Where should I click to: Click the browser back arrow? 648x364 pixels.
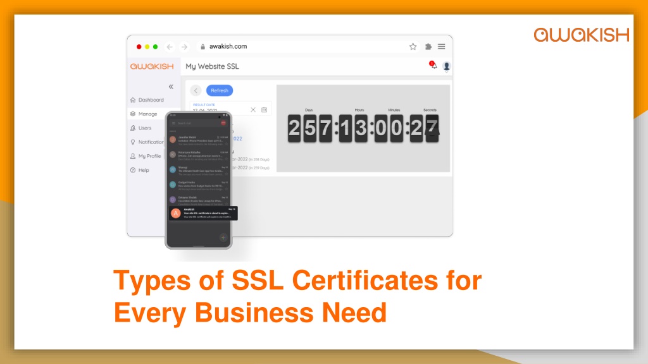pos(170,47)
